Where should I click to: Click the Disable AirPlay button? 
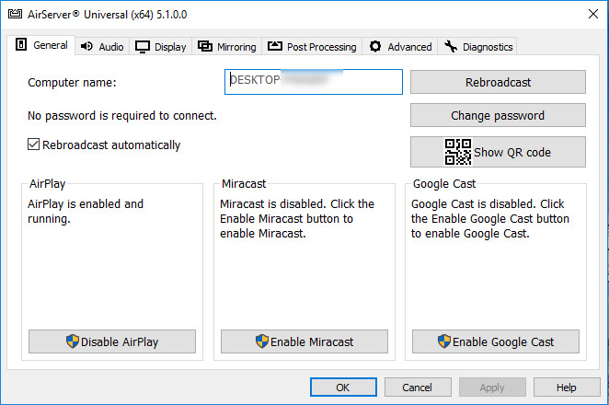click(x=112, y=341)
